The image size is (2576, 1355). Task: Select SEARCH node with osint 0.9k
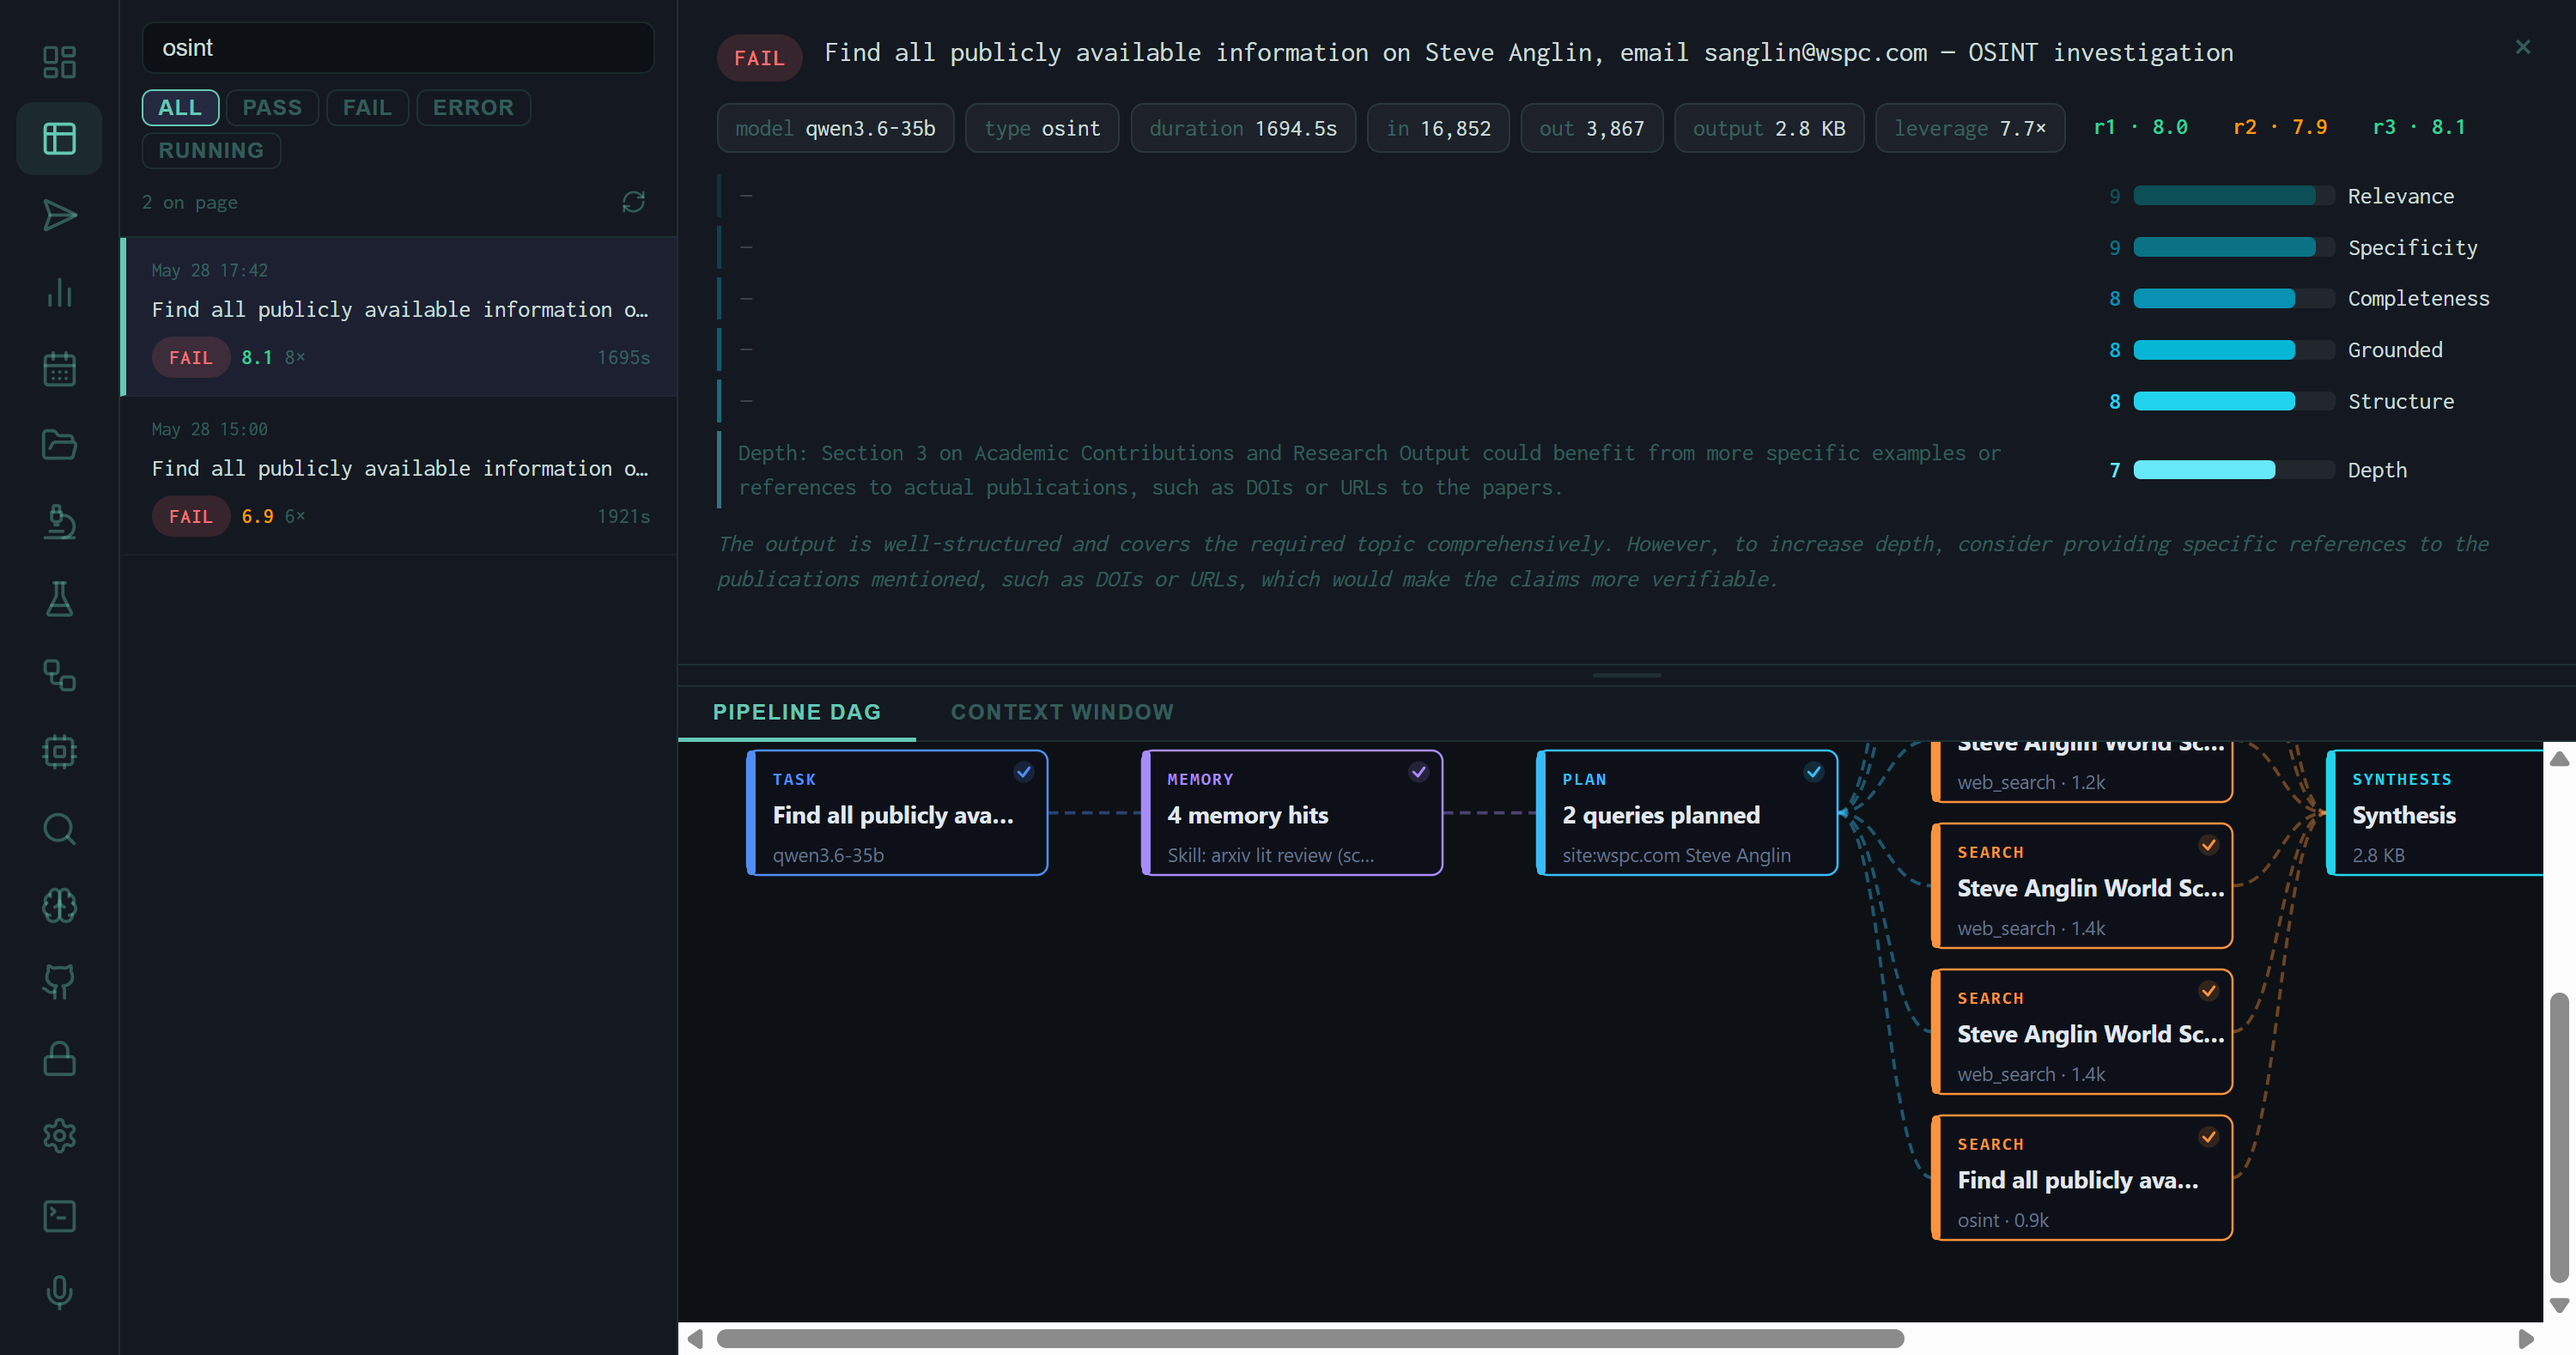pyautogui.click(x=2082, y=1178)
